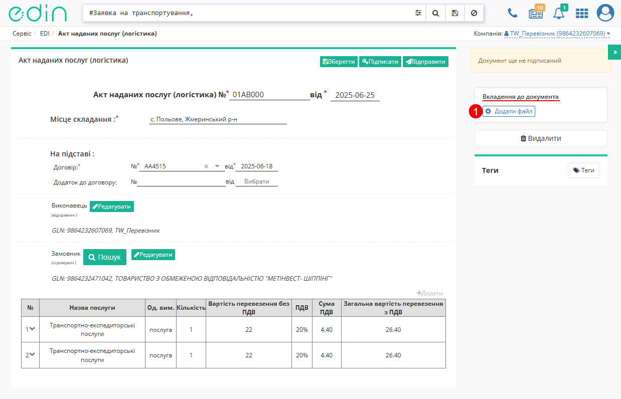Screen dimensions: 621x399
Task: Expand service row 2 chevron
Action: pyautogui.click(x=32, y=354)
